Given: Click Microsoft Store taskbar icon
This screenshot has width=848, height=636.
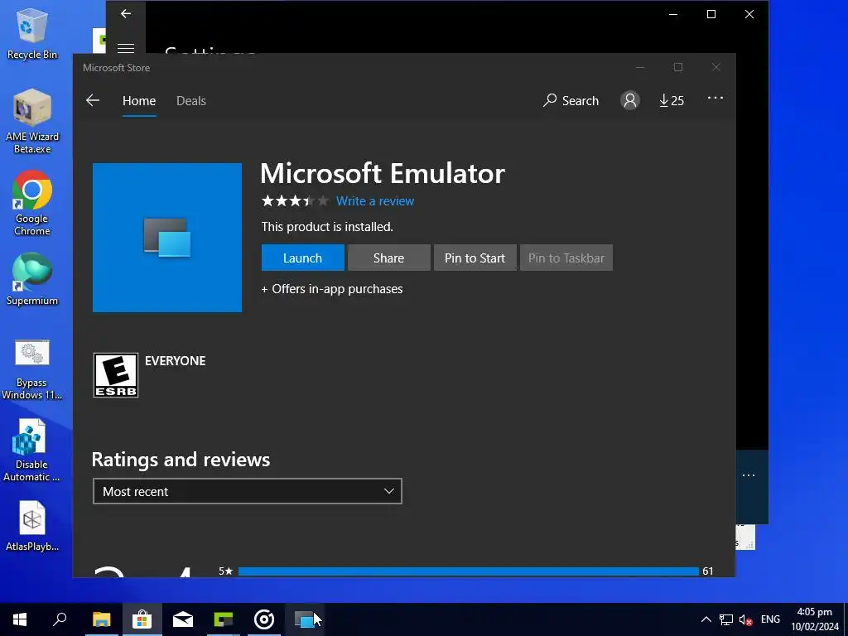Looking at the screenshot, I should [x=142, y=619].
